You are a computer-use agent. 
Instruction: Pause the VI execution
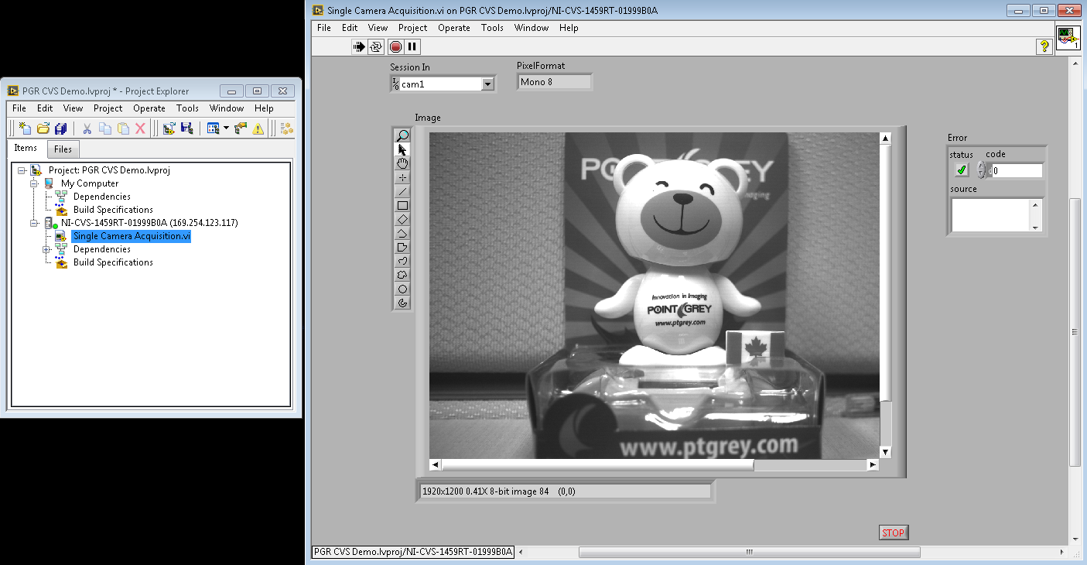(x=412, y=47)
